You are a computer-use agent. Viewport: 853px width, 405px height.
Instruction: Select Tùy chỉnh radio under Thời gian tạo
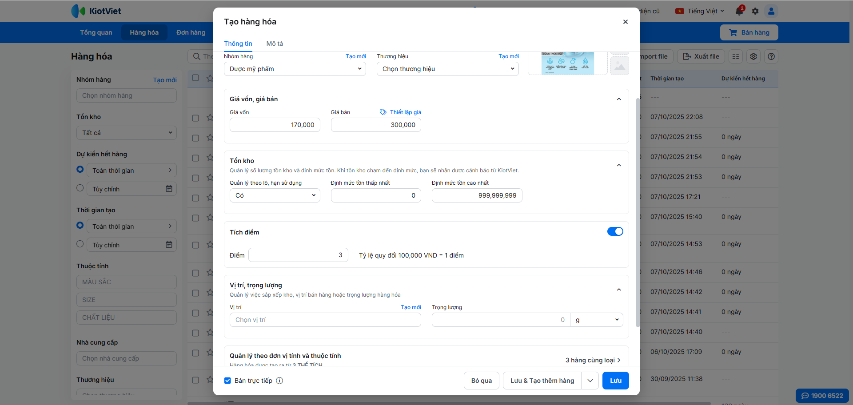coord(80,244)
